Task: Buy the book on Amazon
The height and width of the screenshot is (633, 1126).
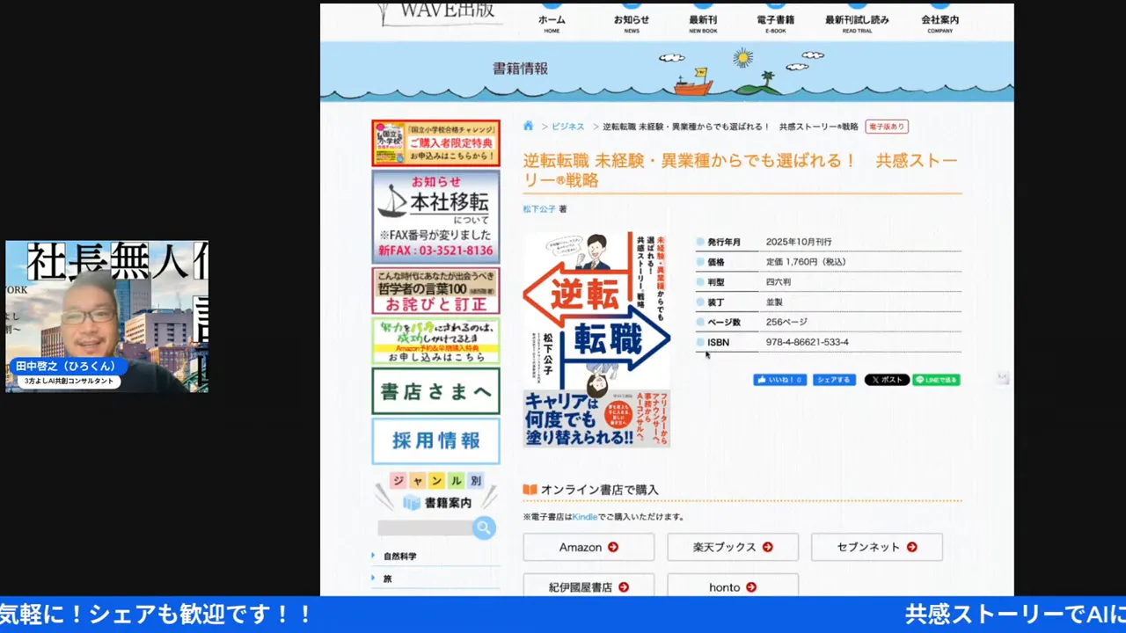Action: pyautogui.click(x=589, y=547)
